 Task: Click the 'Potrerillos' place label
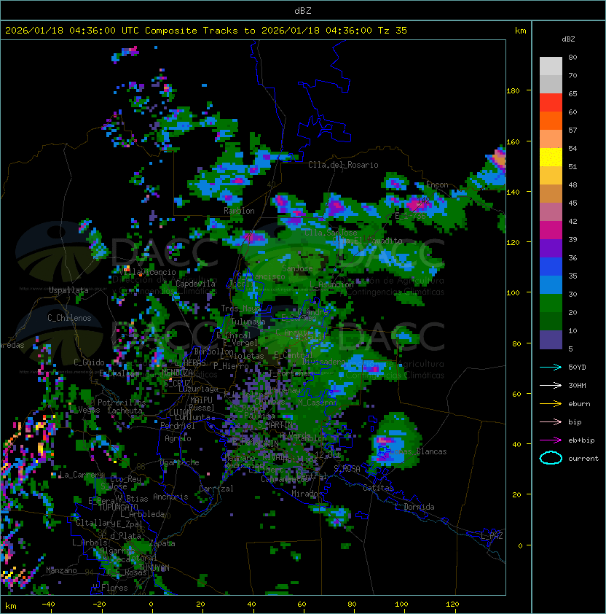122,403
